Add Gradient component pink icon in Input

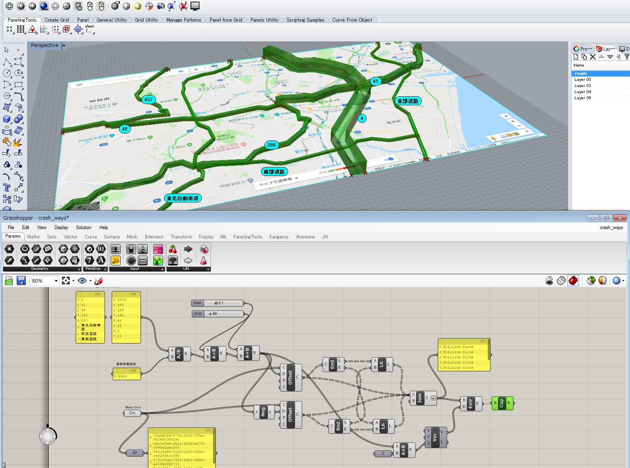(158, 249)
